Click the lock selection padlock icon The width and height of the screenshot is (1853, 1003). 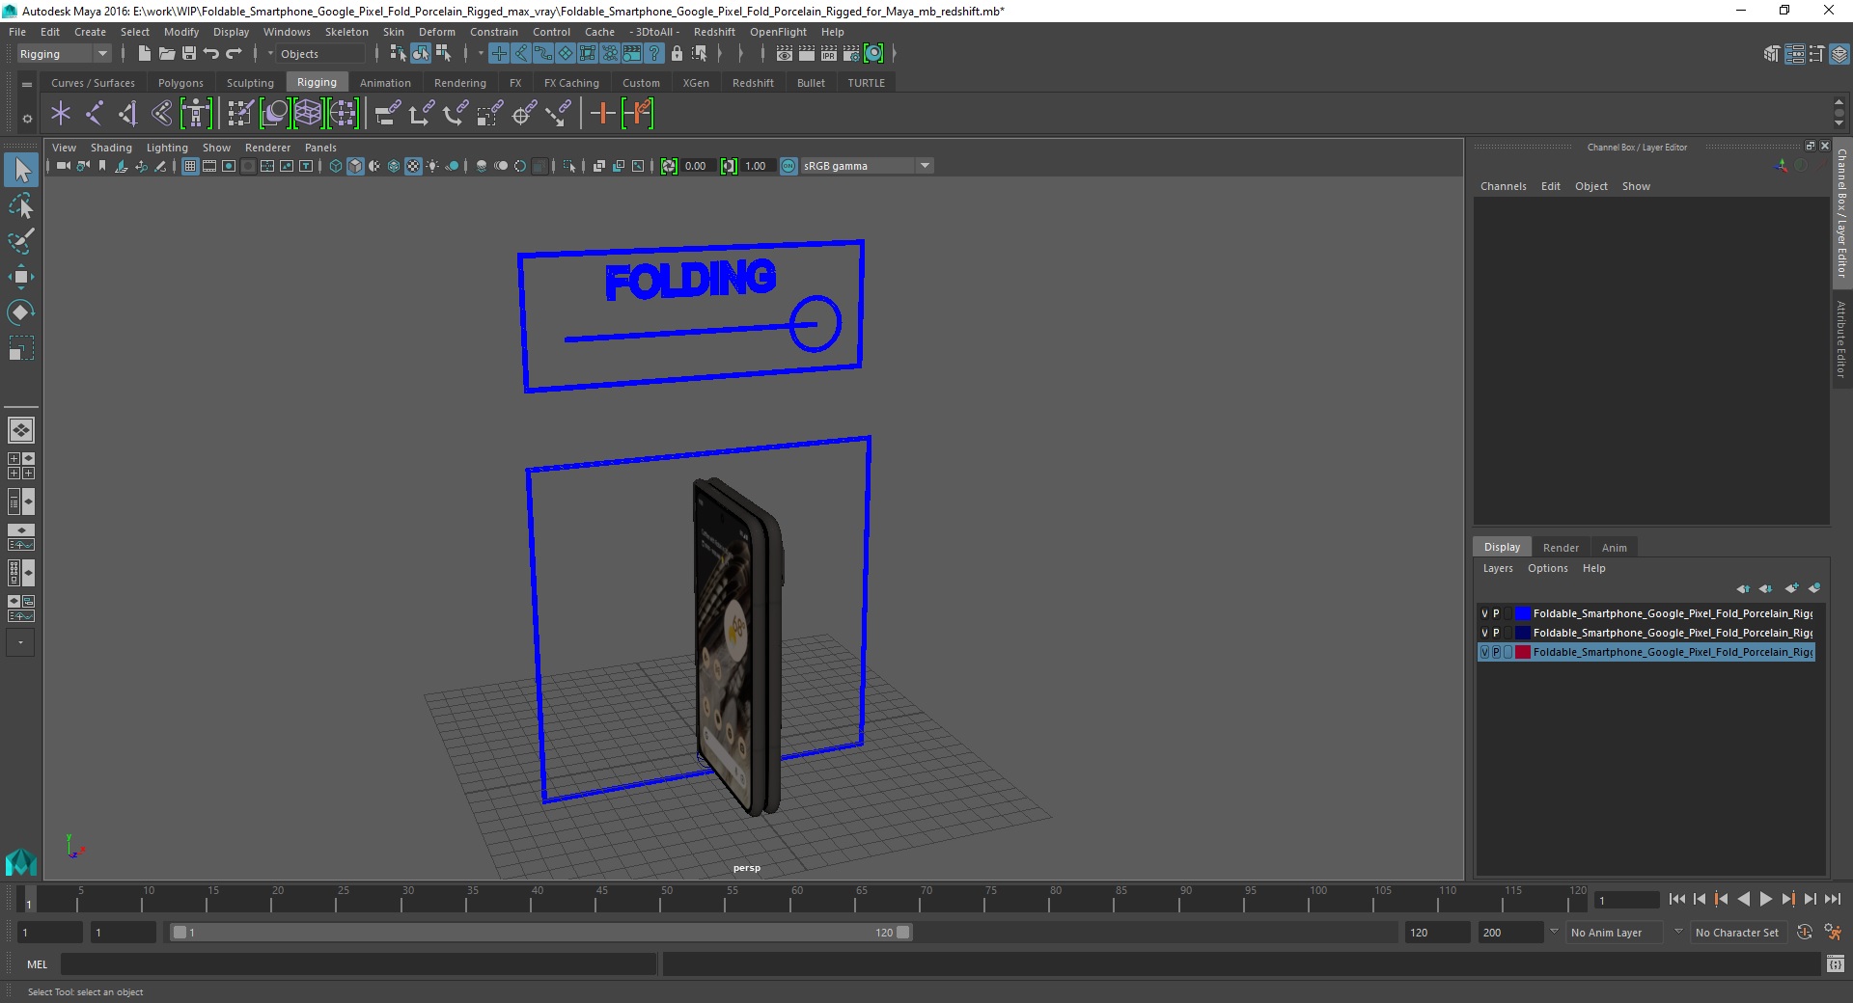tap(677, 54)
